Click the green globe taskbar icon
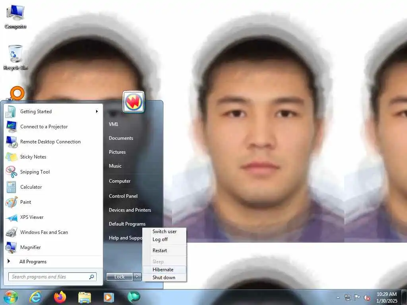This screenshot has height=305, width=407. [134, 297]
